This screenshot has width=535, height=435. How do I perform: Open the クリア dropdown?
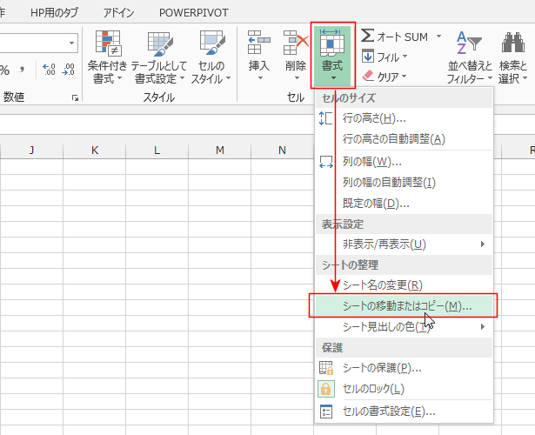click(405, 77)
